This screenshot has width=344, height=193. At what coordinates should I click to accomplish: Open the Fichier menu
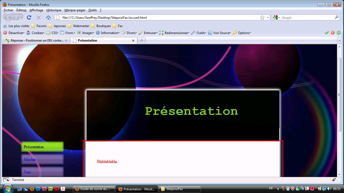tap(8, 10)
